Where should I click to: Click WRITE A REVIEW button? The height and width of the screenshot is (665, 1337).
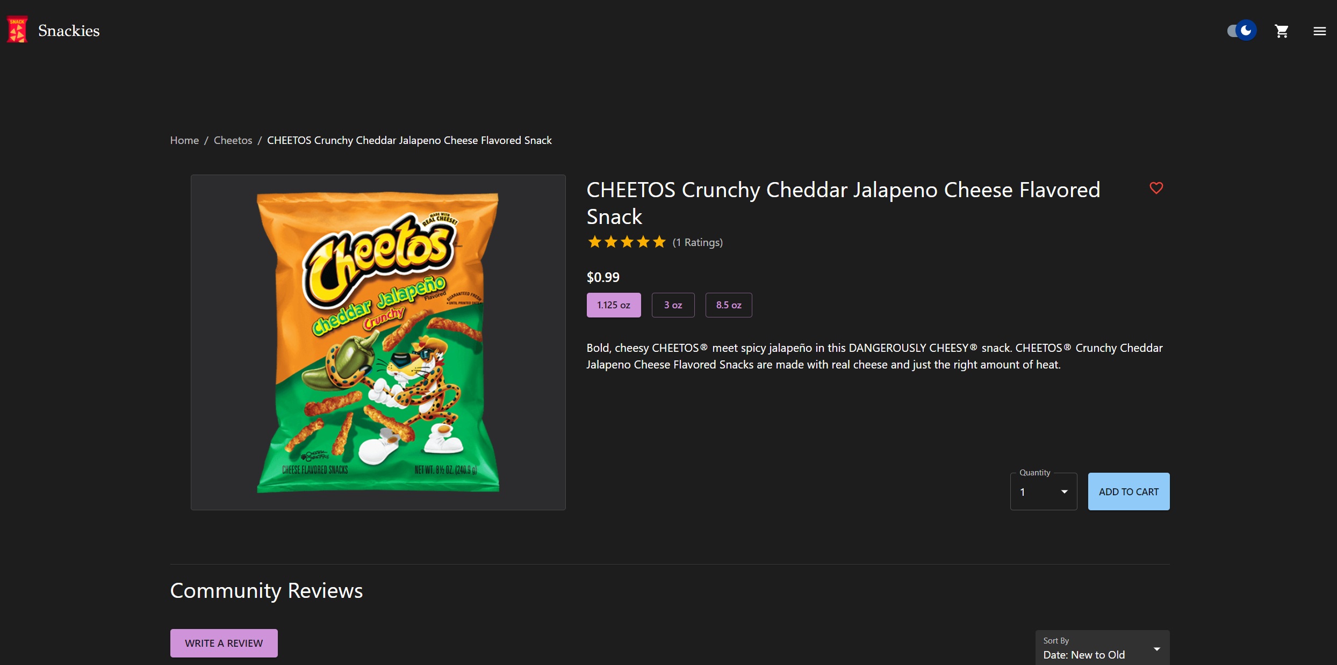224,643
